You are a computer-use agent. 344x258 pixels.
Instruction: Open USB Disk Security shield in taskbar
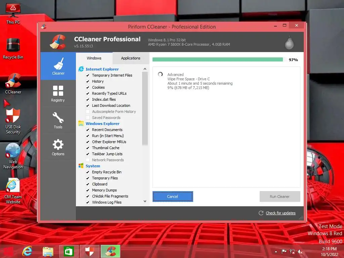[89, 251]
